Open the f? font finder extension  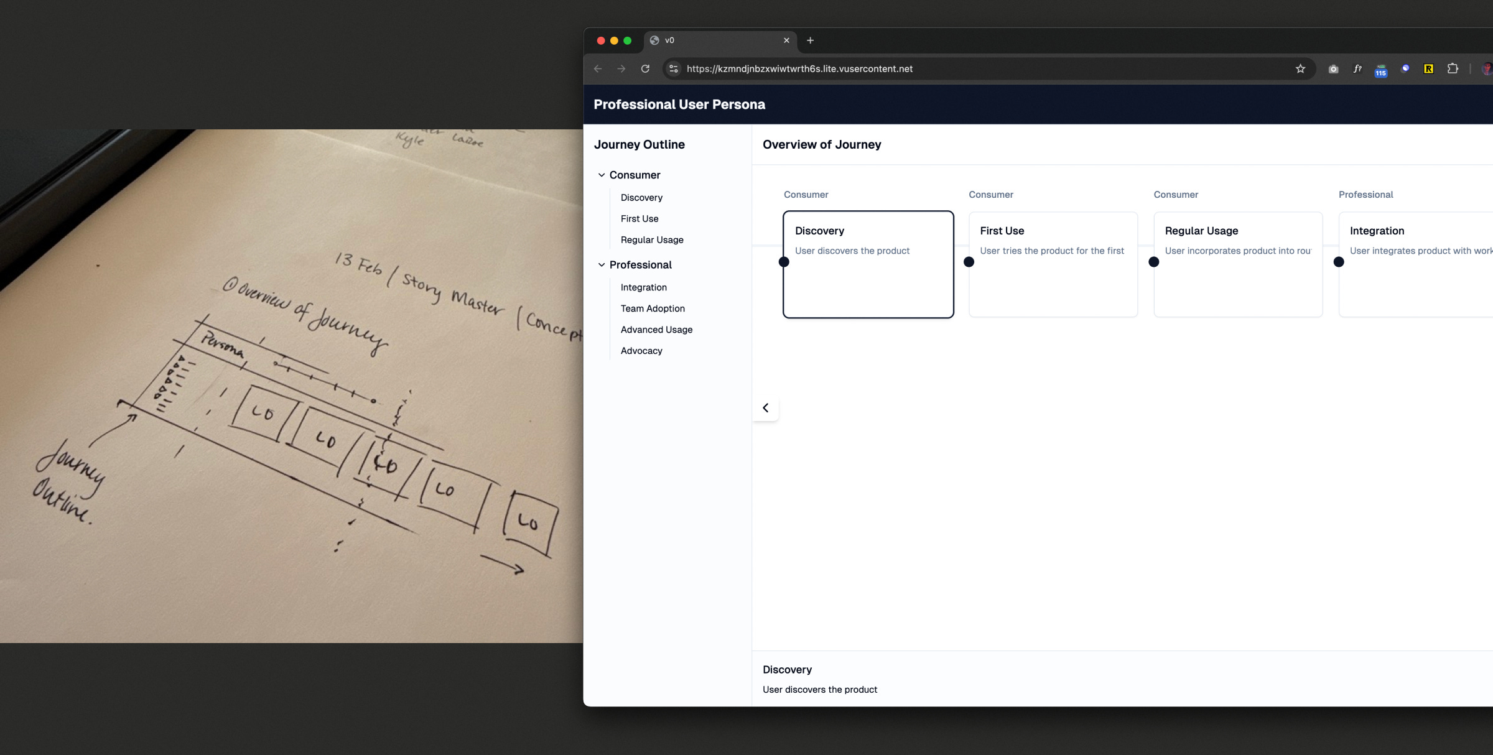(x=1357, y=69)
